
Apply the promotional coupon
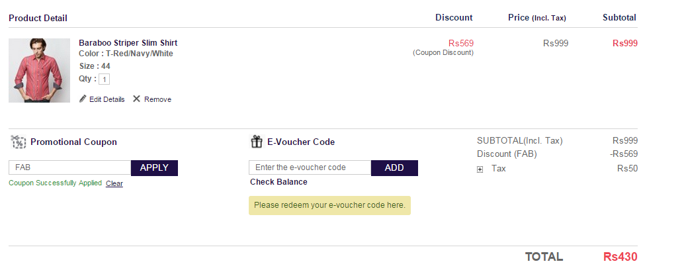154,167
